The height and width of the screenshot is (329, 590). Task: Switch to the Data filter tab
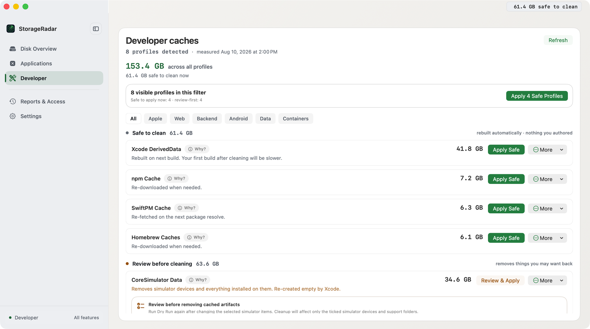tap(265, 119)
